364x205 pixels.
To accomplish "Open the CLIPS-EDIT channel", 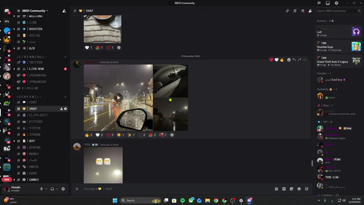I will [42, 115].
